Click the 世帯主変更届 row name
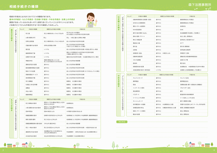 30,41
